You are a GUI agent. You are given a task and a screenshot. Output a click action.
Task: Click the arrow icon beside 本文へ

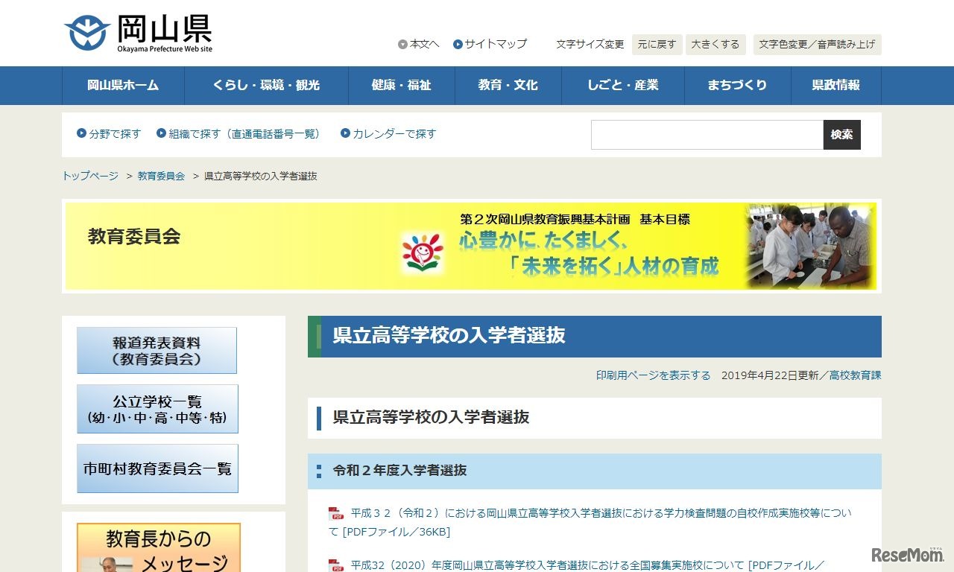point(402,44)
